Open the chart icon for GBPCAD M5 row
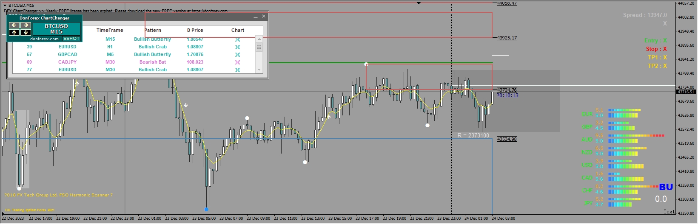 coord(238,55)
